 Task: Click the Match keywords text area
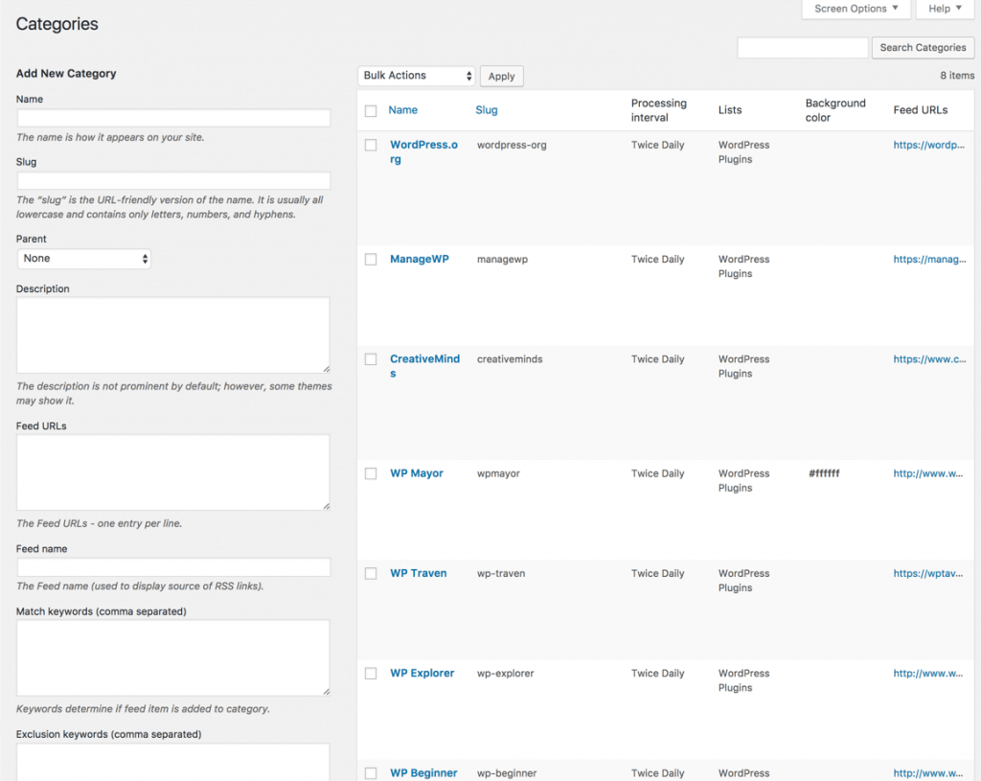click(173, 657)
